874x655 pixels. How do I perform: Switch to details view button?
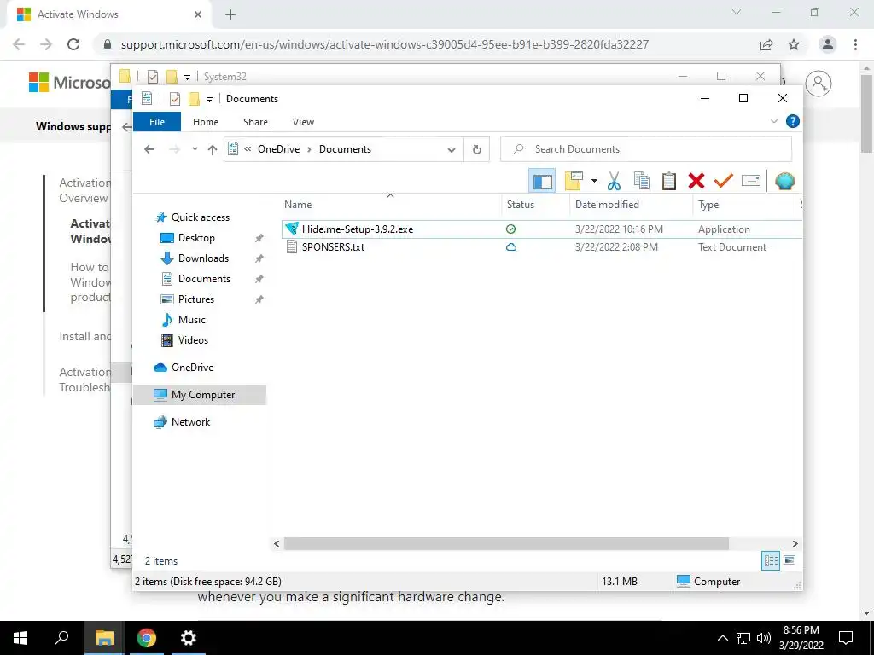[x=771, y=560]
